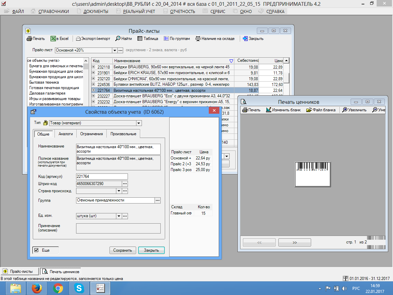393x295 pixels.
Task: Switch to the Аналоги tab
Action: (x=65, y=134)
